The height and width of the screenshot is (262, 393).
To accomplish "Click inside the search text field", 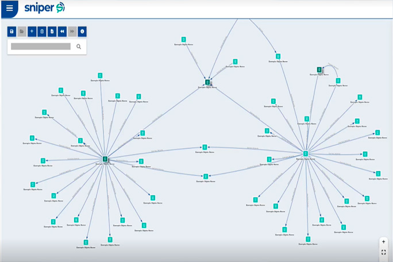I will (40, 47).
